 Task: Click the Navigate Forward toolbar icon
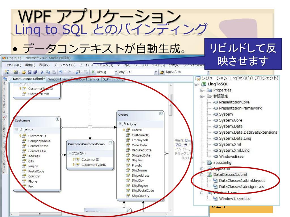click(x=86, y=72)
